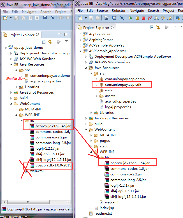Close the right Project Explorer tab

click(113, 27)
